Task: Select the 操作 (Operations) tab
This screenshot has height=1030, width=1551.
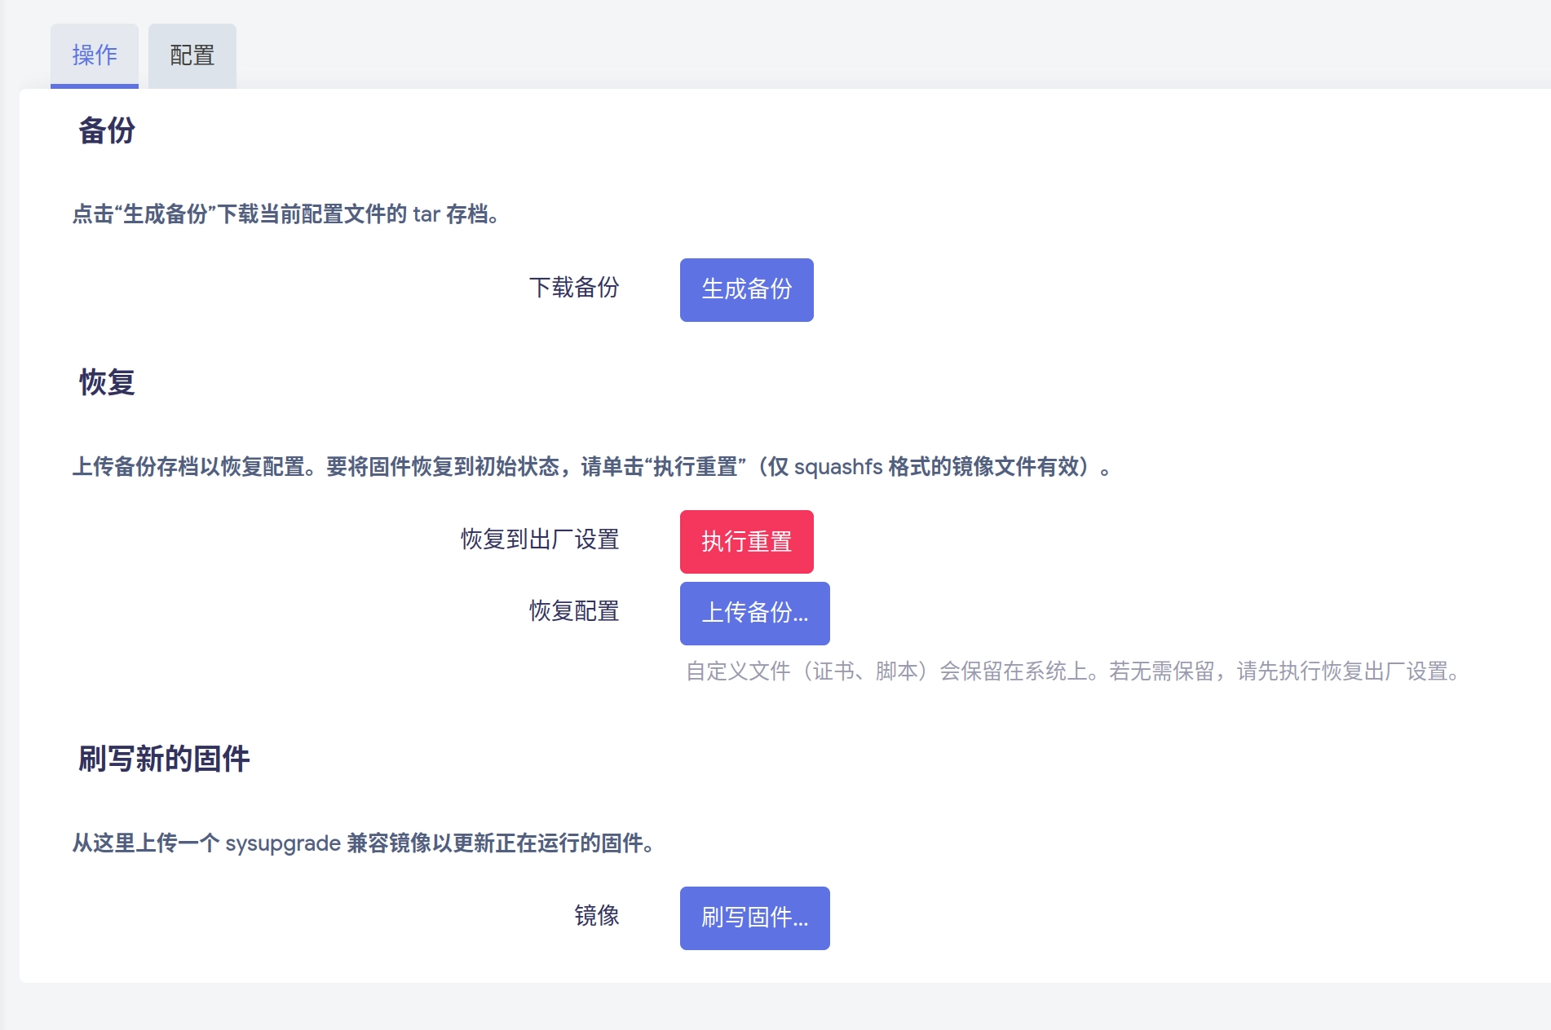Action: [94, 55]
